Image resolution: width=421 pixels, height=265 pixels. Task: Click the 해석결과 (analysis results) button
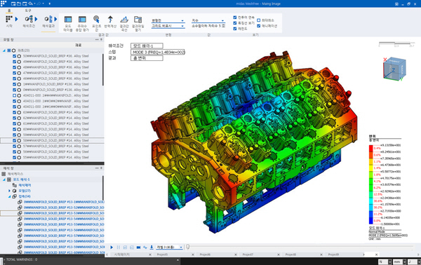[x=48, y=26]
